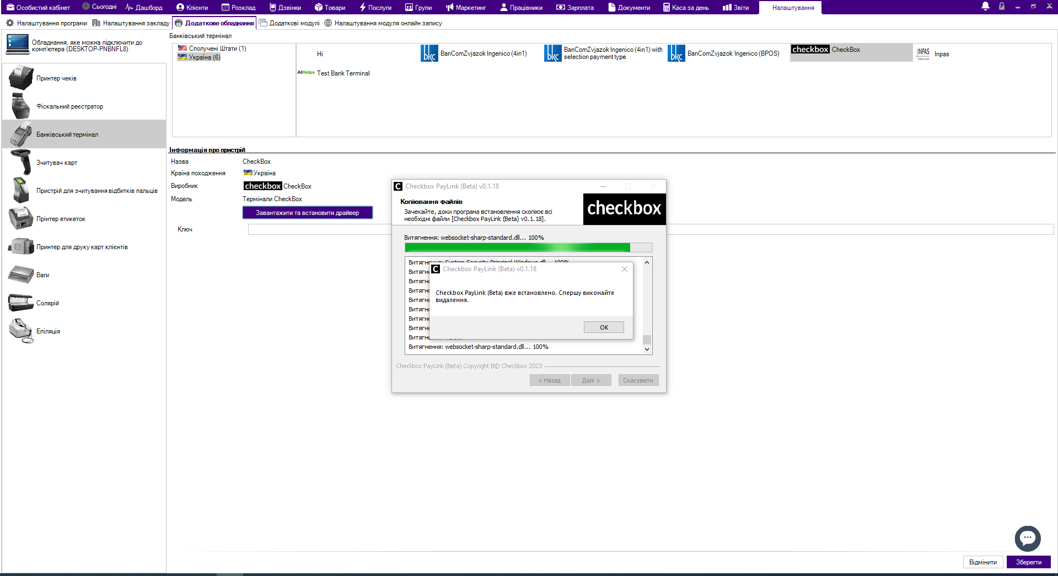The width and height of the screenshot is (1058, 576).
Task: Open the support chat bubble
Action: pyautogui.click(x=1028, y=538)
